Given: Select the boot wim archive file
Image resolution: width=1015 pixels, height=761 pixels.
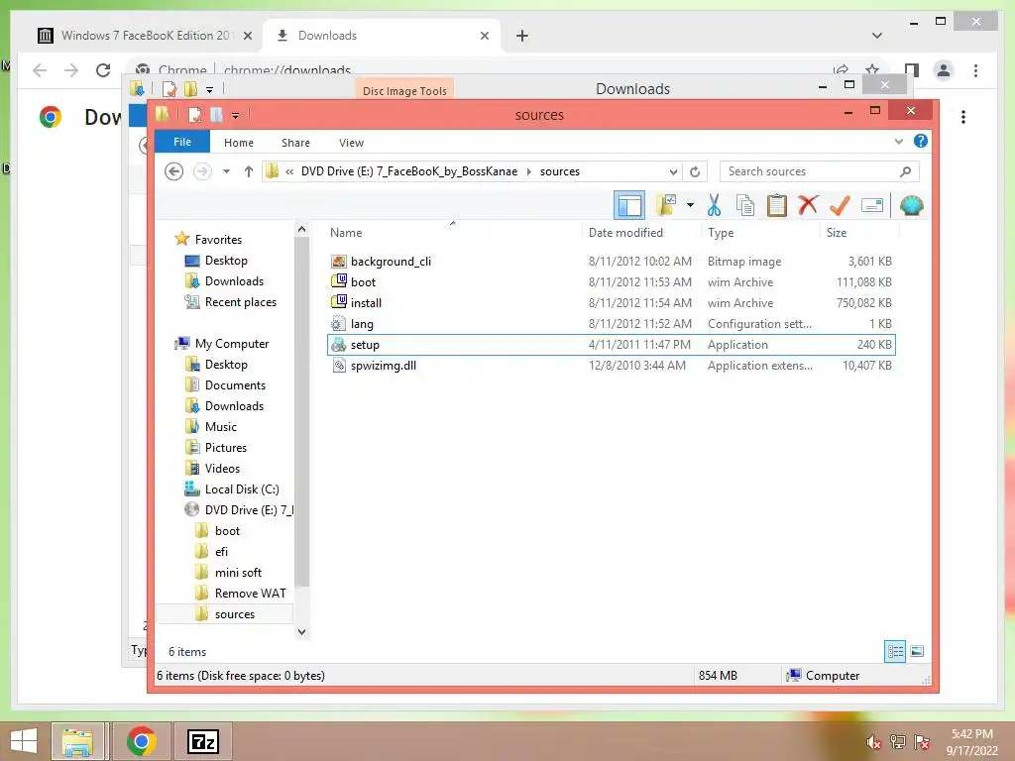Looking at the screenshot, I should [x=611, y=282].
